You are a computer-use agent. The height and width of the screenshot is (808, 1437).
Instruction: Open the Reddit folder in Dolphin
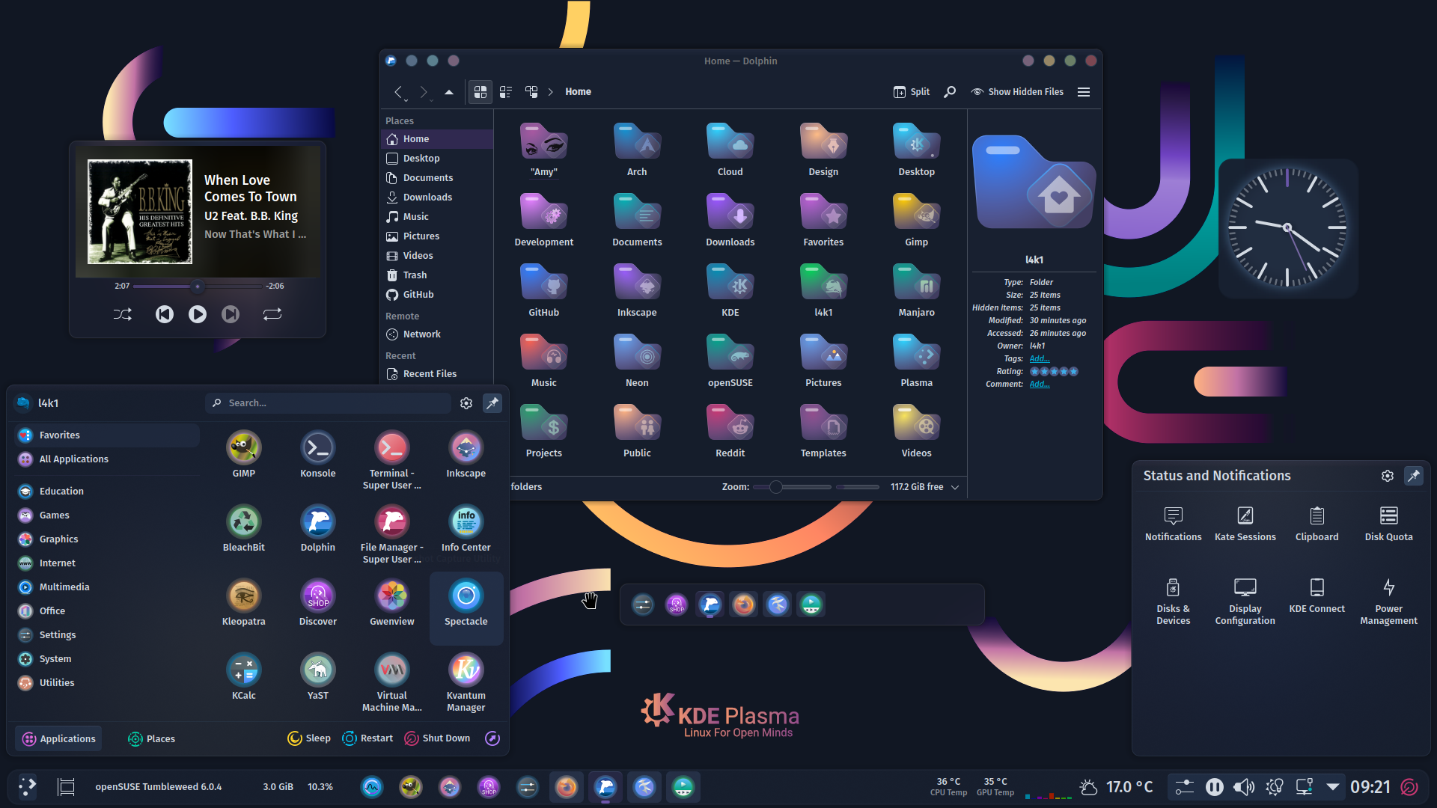point(730,431)
